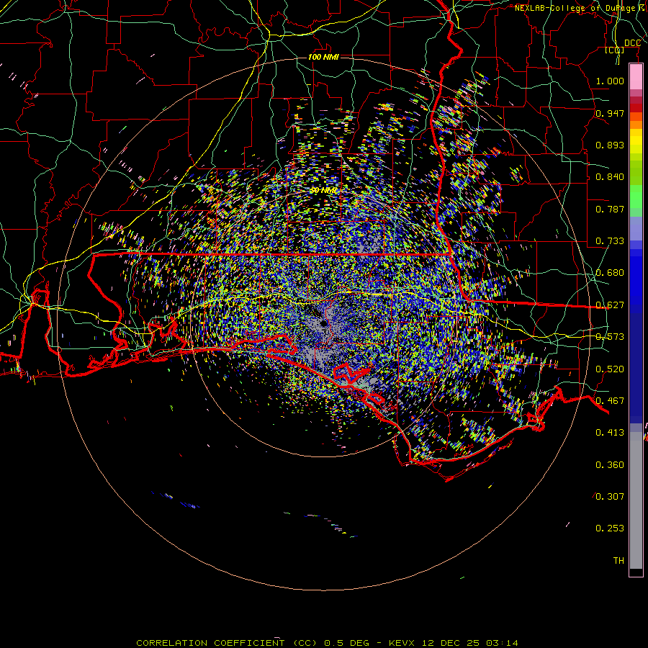Click the 0.840 legend value
Viewport: 648px width, 648px height.
coord(610,177)
